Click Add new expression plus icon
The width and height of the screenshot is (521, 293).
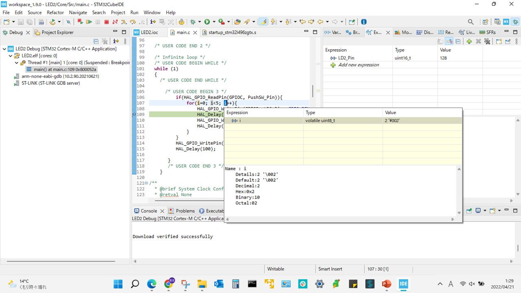pyautogui.click(x=469, y=41)
